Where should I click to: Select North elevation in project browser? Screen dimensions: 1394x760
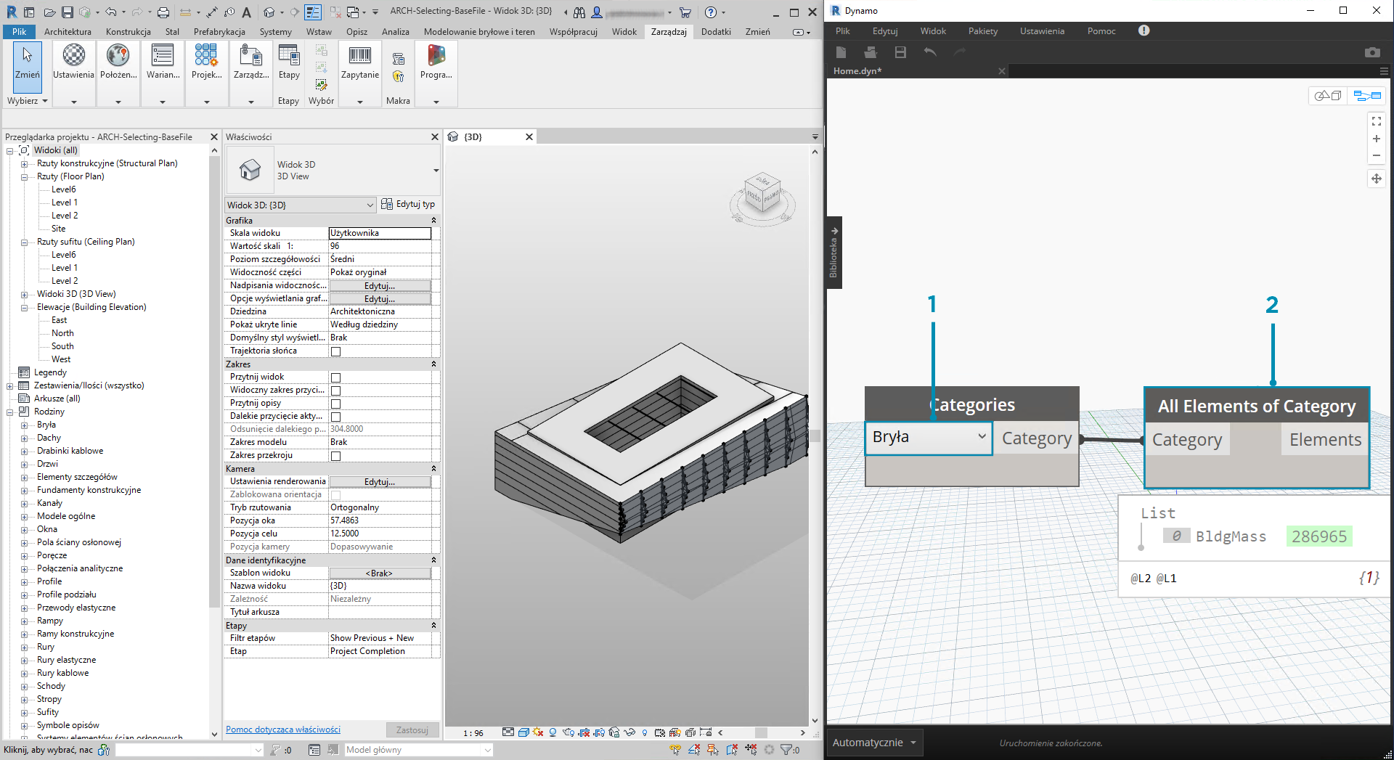tap(62, 333)
